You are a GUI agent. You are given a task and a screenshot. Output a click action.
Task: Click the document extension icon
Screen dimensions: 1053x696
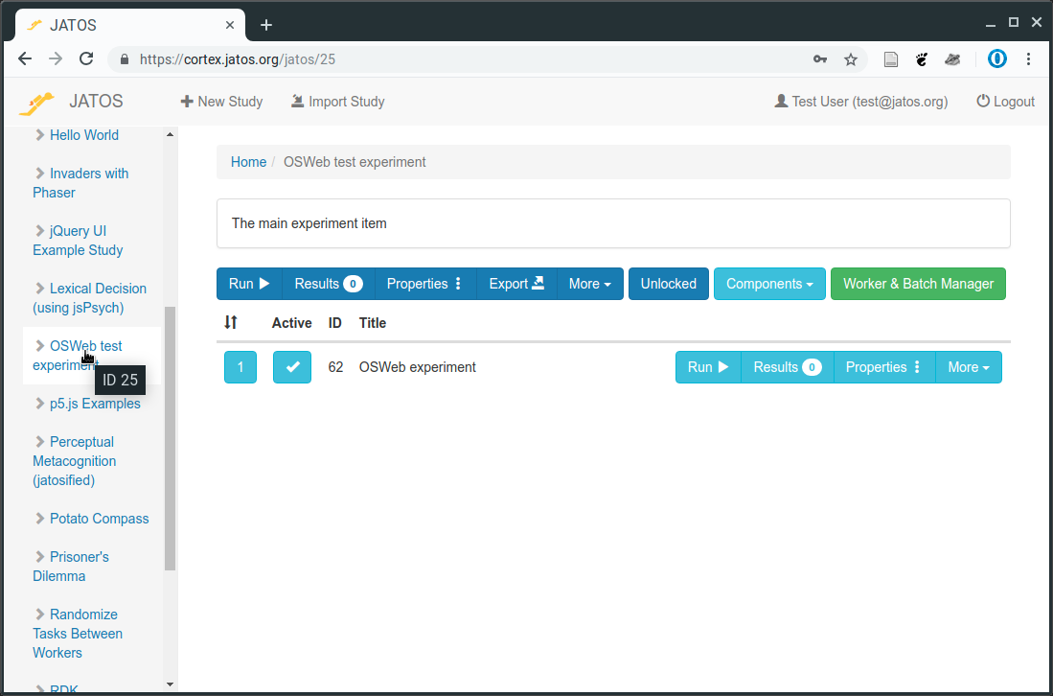[890, 59]
